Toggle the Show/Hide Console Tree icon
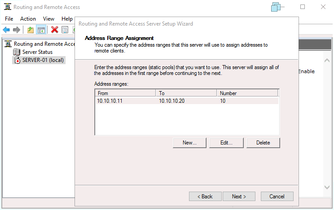This screenshot has height=210, width=334. [x=41, y=30]
